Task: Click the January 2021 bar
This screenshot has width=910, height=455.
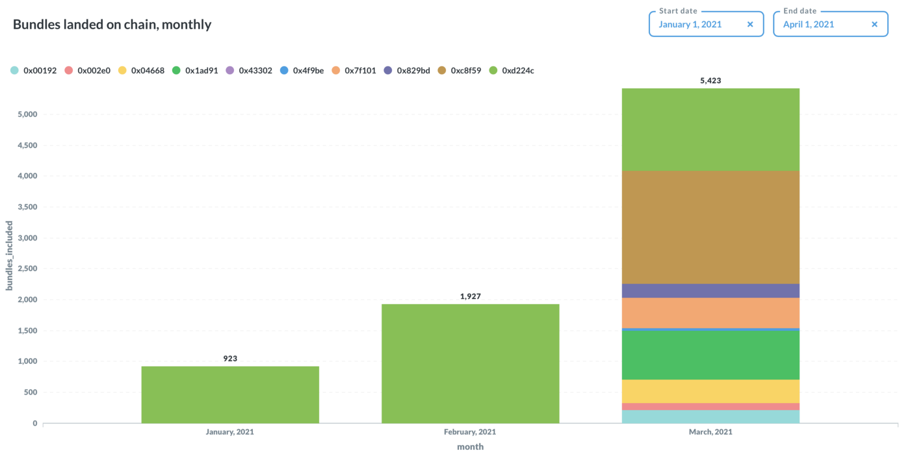Action: (230, 395)
